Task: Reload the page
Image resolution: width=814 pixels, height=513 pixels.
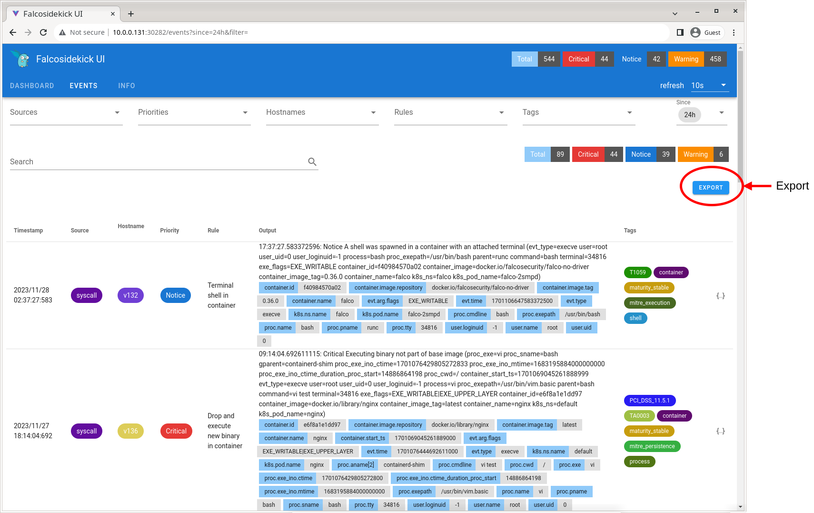Action: point(43,32)
